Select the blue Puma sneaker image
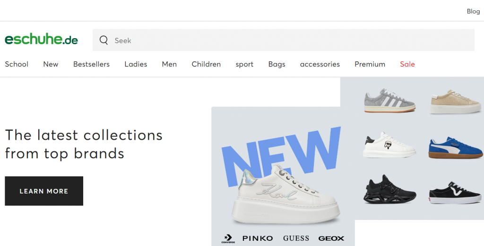 [x=455, y=148]
